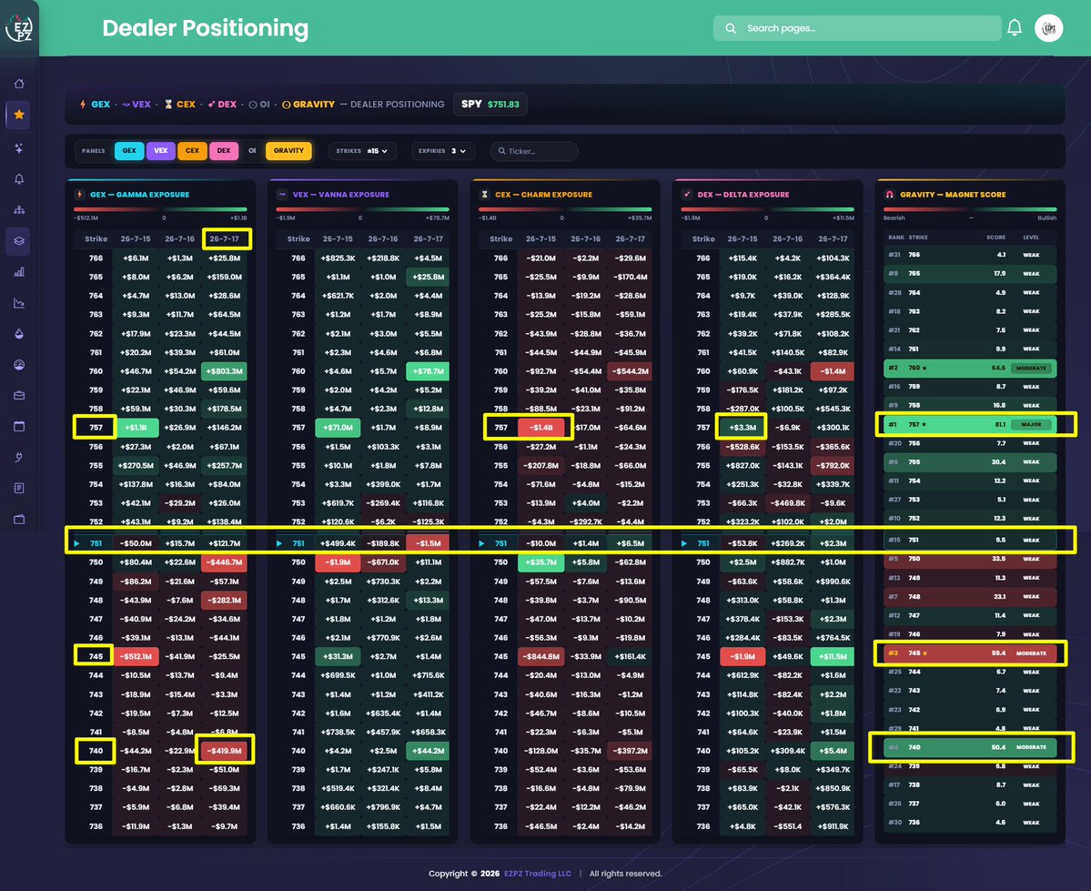Viewport: 1091px width, 891px height.
Task: Open the notebook document sidebar icon
Action: [x=19, y=488]
